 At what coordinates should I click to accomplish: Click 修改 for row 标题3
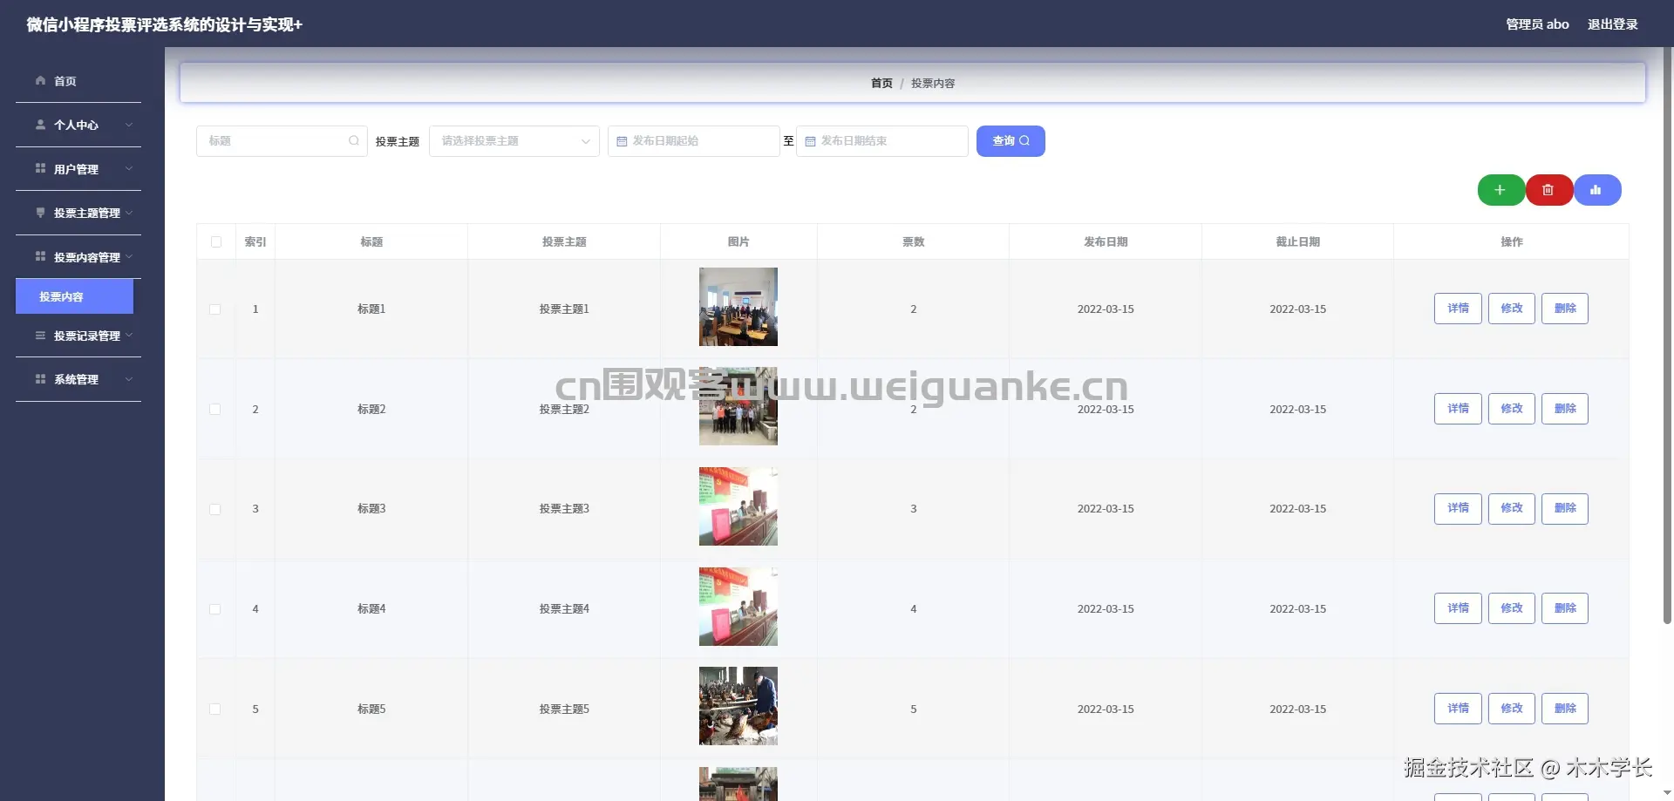point(1512,508)
